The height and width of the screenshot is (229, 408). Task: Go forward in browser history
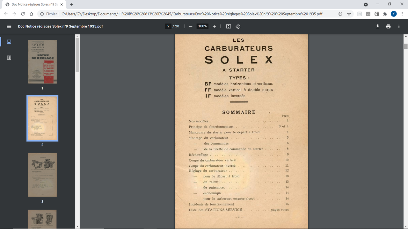[x=14, y=14]
